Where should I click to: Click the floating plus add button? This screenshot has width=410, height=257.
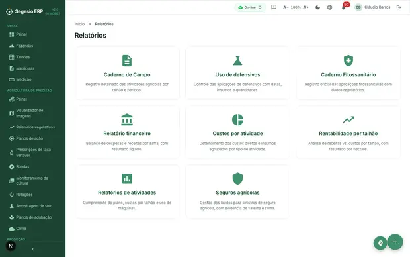(x=395, y=242)
